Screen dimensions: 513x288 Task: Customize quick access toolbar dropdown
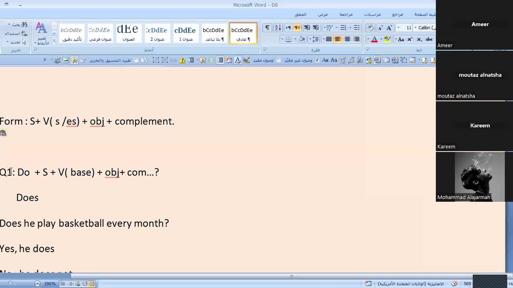pyautogui.click(x=45, y=60)
